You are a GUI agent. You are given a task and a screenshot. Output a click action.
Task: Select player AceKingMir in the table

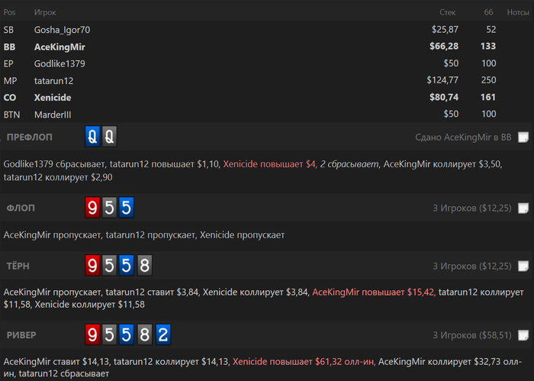click(x=60, y=47)
